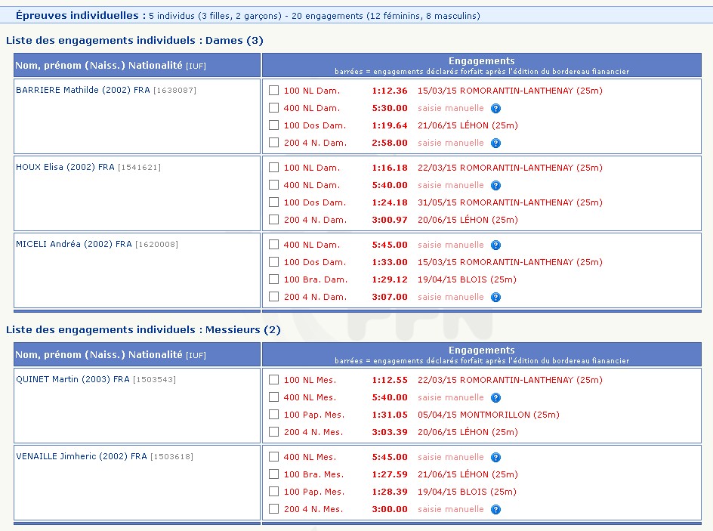Tick Venaille's 100 Pap. Mes. checkbox

click(x=273, y=492)
